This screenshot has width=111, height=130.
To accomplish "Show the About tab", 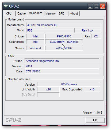I will (74, 13).
